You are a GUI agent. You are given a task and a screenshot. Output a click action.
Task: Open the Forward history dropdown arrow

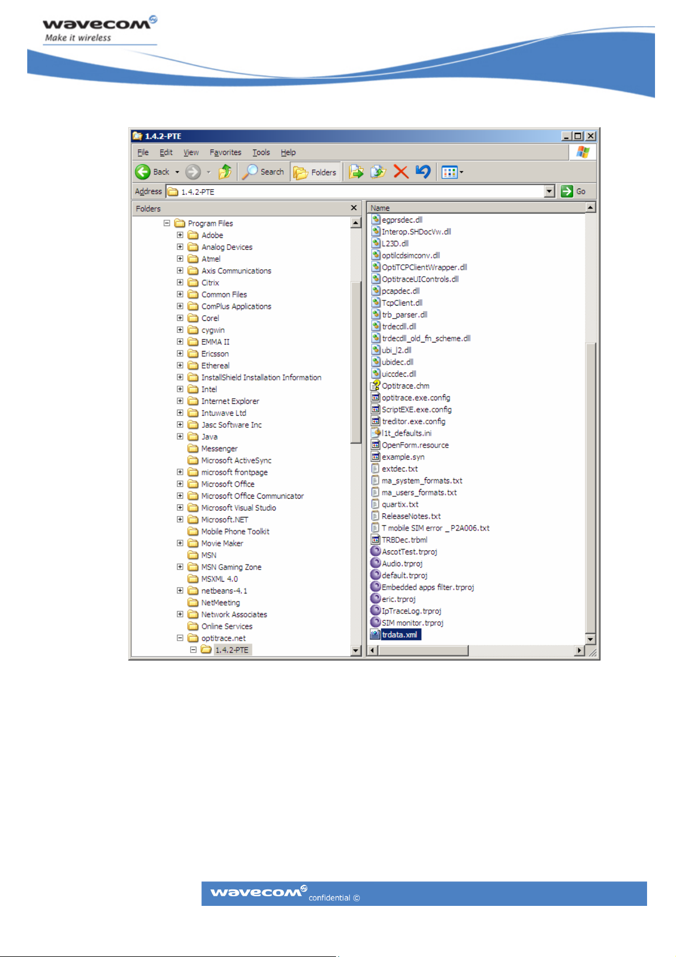click(x=208, y=172)
